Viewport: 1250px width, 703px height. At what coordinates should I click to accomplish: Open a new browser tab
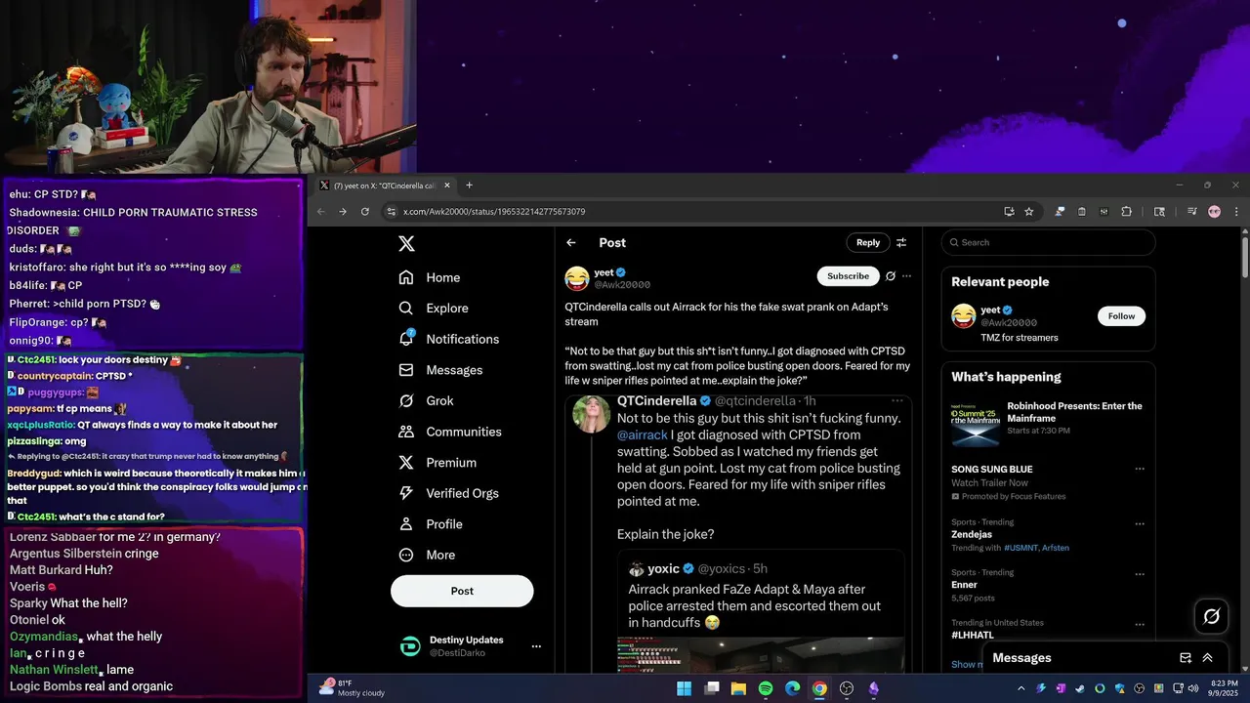469,186
